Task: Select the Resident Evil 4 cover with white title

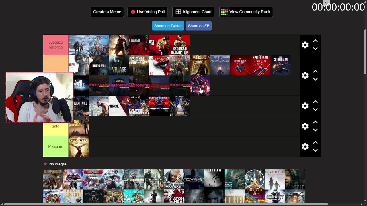Action: pyautogui.click(x=99, y=65)
